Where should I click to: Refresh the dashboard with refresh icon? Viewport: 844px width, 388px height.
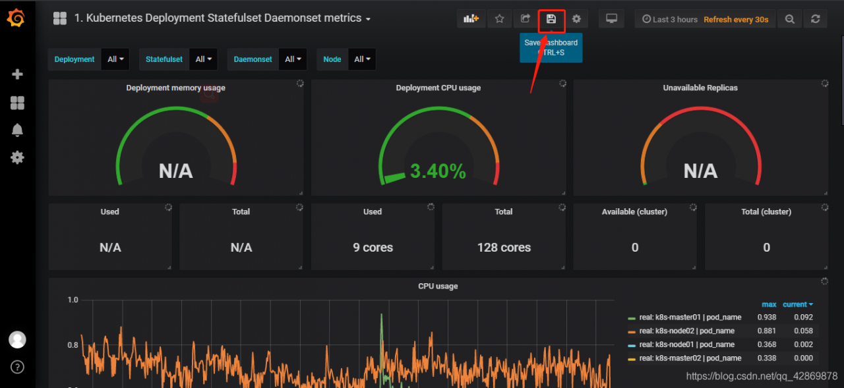[x=816, y=19]
